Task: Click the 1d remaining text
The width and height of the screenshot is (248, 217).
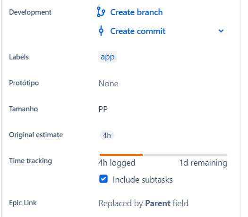Action: 203,163
